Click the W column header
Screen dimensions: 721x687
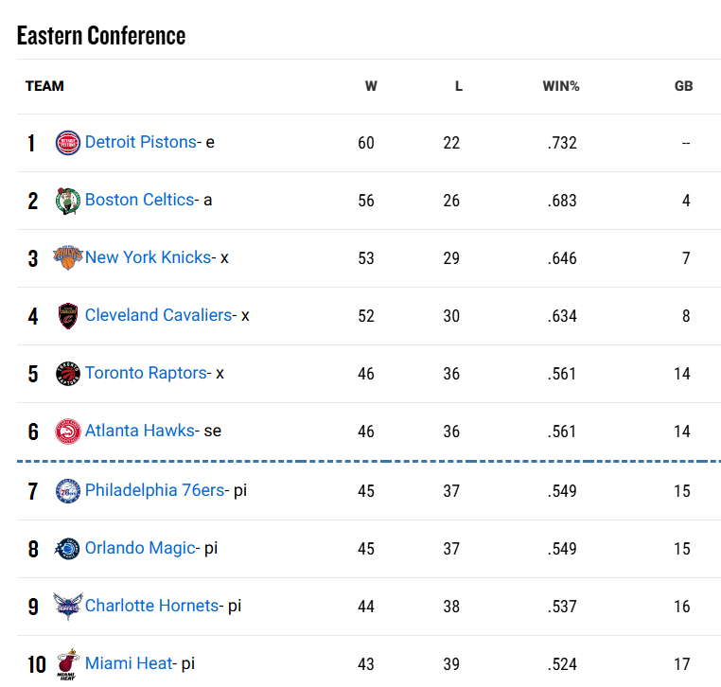[371, 86]
